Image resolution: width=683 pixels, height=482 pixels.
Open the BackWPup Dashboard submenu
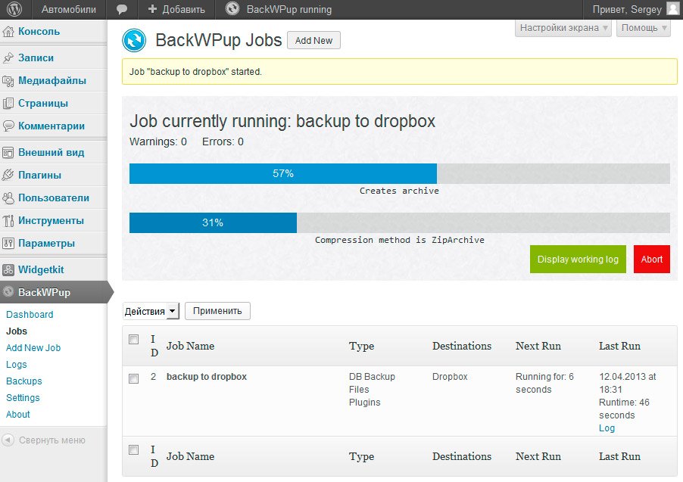pos(30,314)
